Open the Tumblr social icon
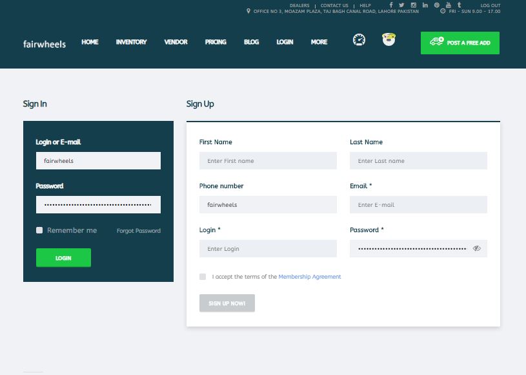 [x=459, y=5]
